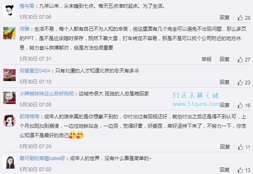The width and height of the screenshot is (253, 174).
Task: Open 涔雅's avatar picture
Action: pos(9,33)
